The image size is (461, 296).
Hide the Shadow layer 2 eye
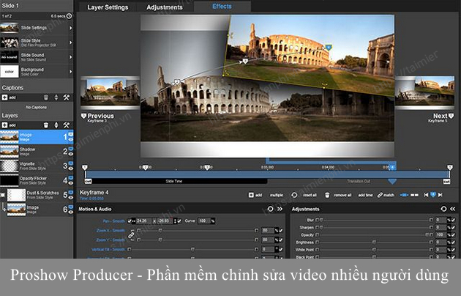coord(71,154)
